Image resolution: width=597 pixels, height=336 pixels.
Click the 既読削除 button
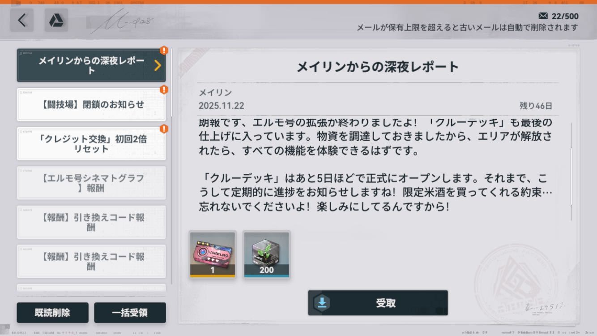point(52,313)
